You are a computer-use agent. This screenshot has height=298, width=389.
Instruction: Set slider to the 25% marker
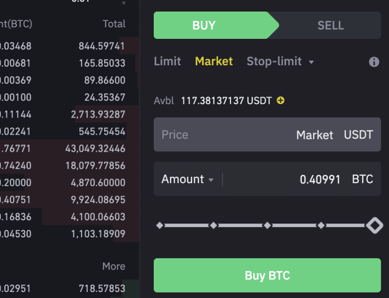click(x=213, y=226)
